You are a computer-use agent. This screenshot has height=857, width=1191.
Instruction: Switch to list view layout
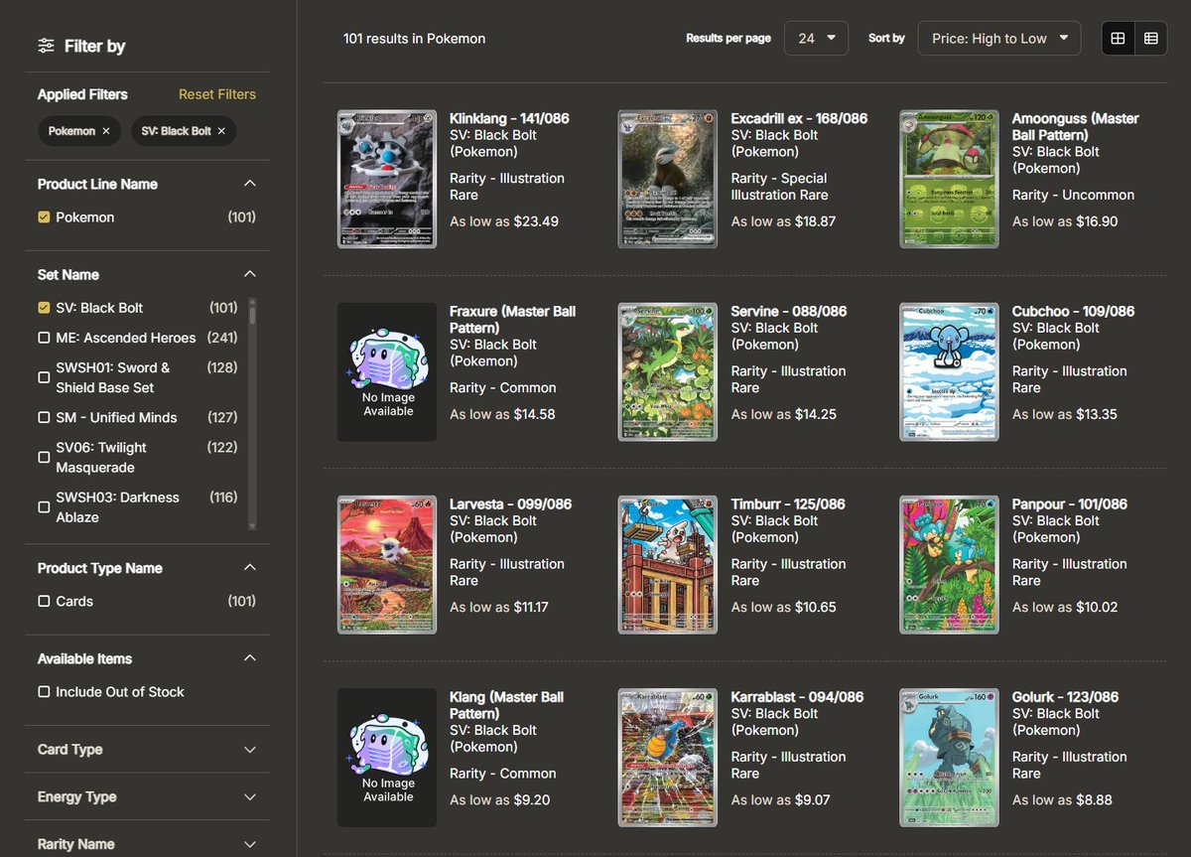point(1150,39)
